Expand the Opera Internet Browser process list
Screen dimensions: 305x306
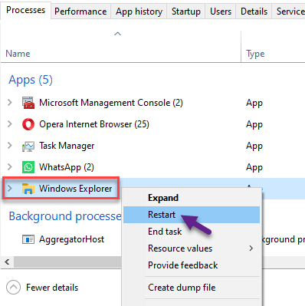(10, 124)
